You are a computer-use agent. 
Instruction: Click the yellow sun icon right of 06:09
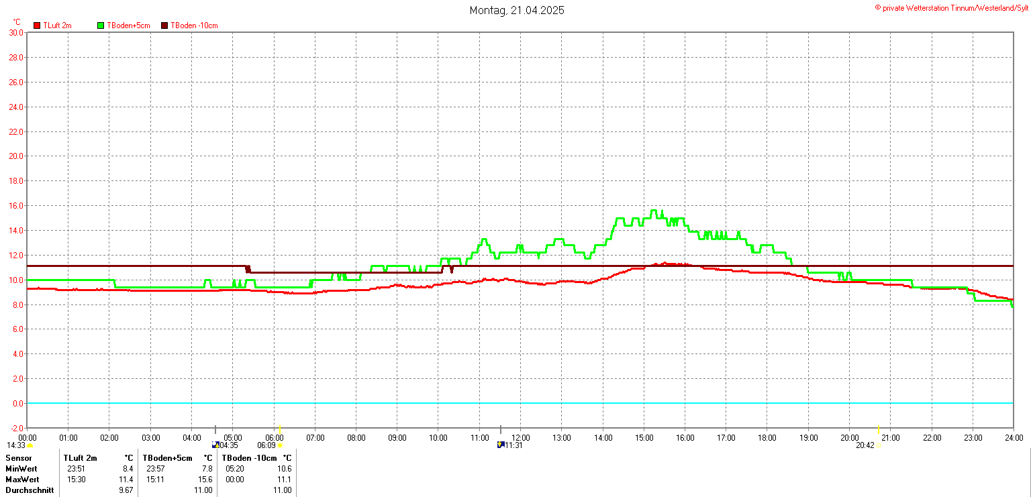point(280,445)
